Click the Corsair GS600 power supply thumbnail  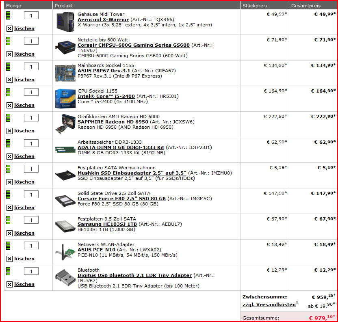(65, 48)
